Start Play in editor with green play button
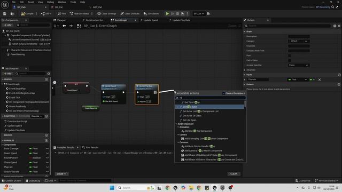This screenshot has width=342, height=192. pos(167,13)
